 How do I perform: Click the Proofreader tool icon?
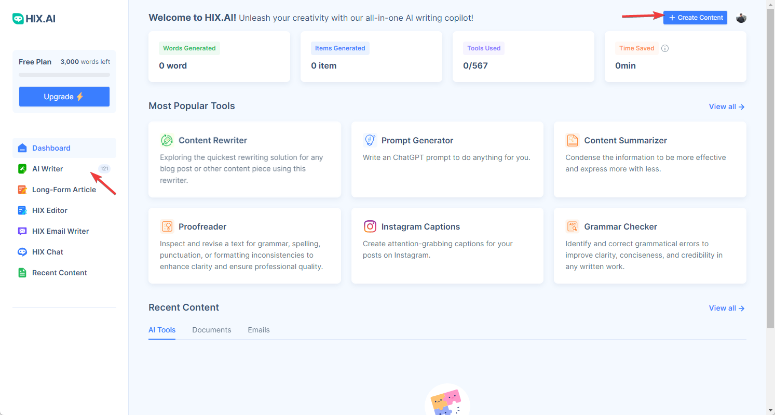pos(167,226)
